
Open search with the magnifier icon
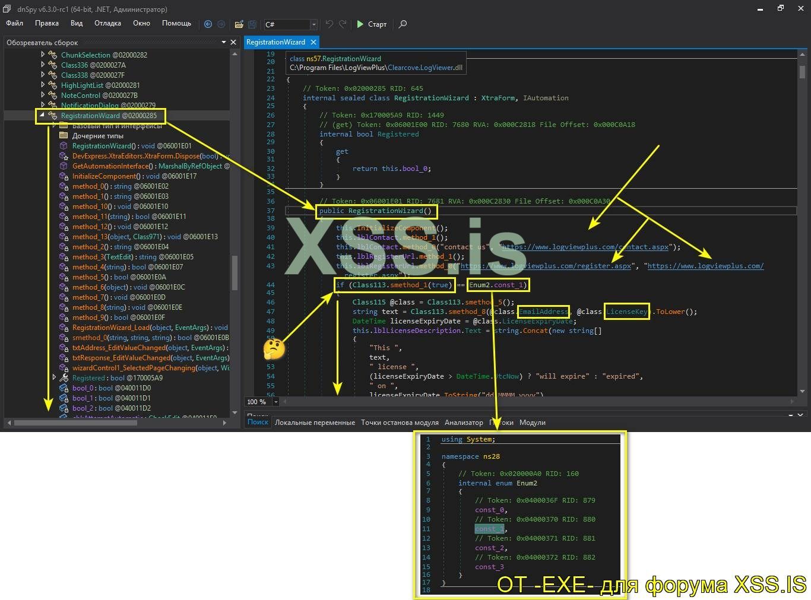coord(403,24)
